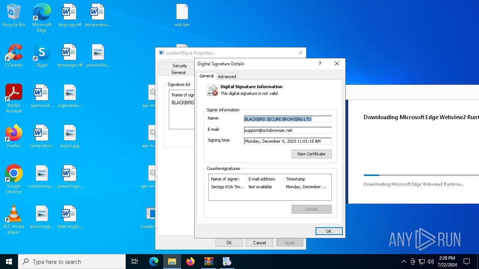Click the signer Name field

(x=288, y=119)
